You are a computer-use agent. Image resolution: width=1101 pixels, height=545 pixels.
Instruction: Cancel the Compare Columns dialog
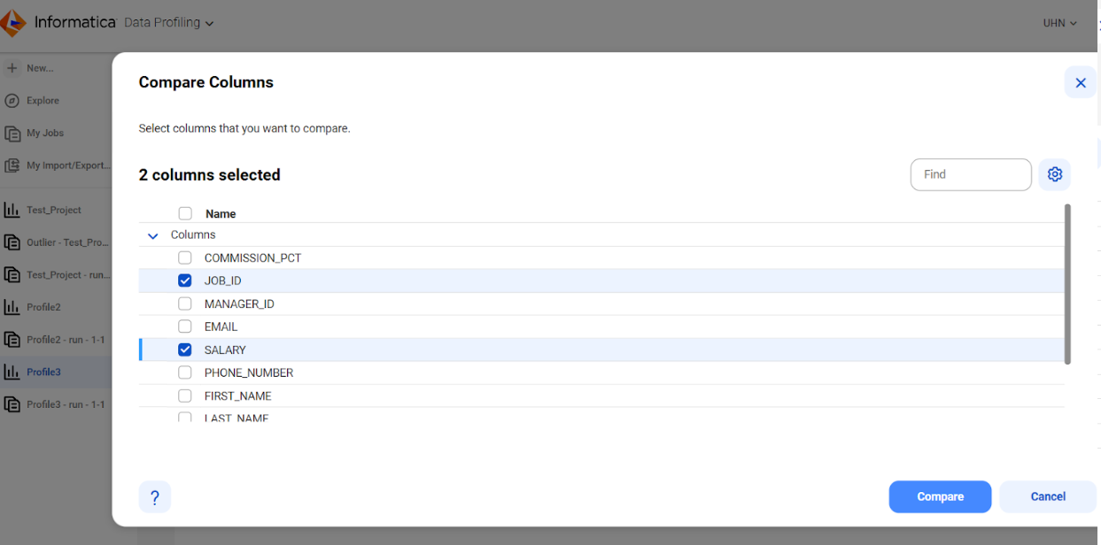[x=1047, y=496]
